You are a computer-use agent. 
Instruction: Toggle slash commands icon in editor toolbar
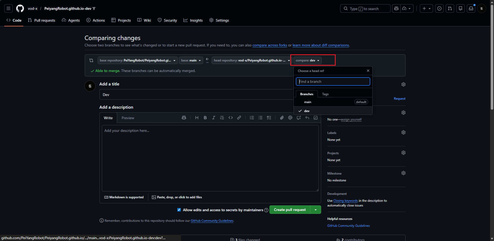tap(316, 118)
